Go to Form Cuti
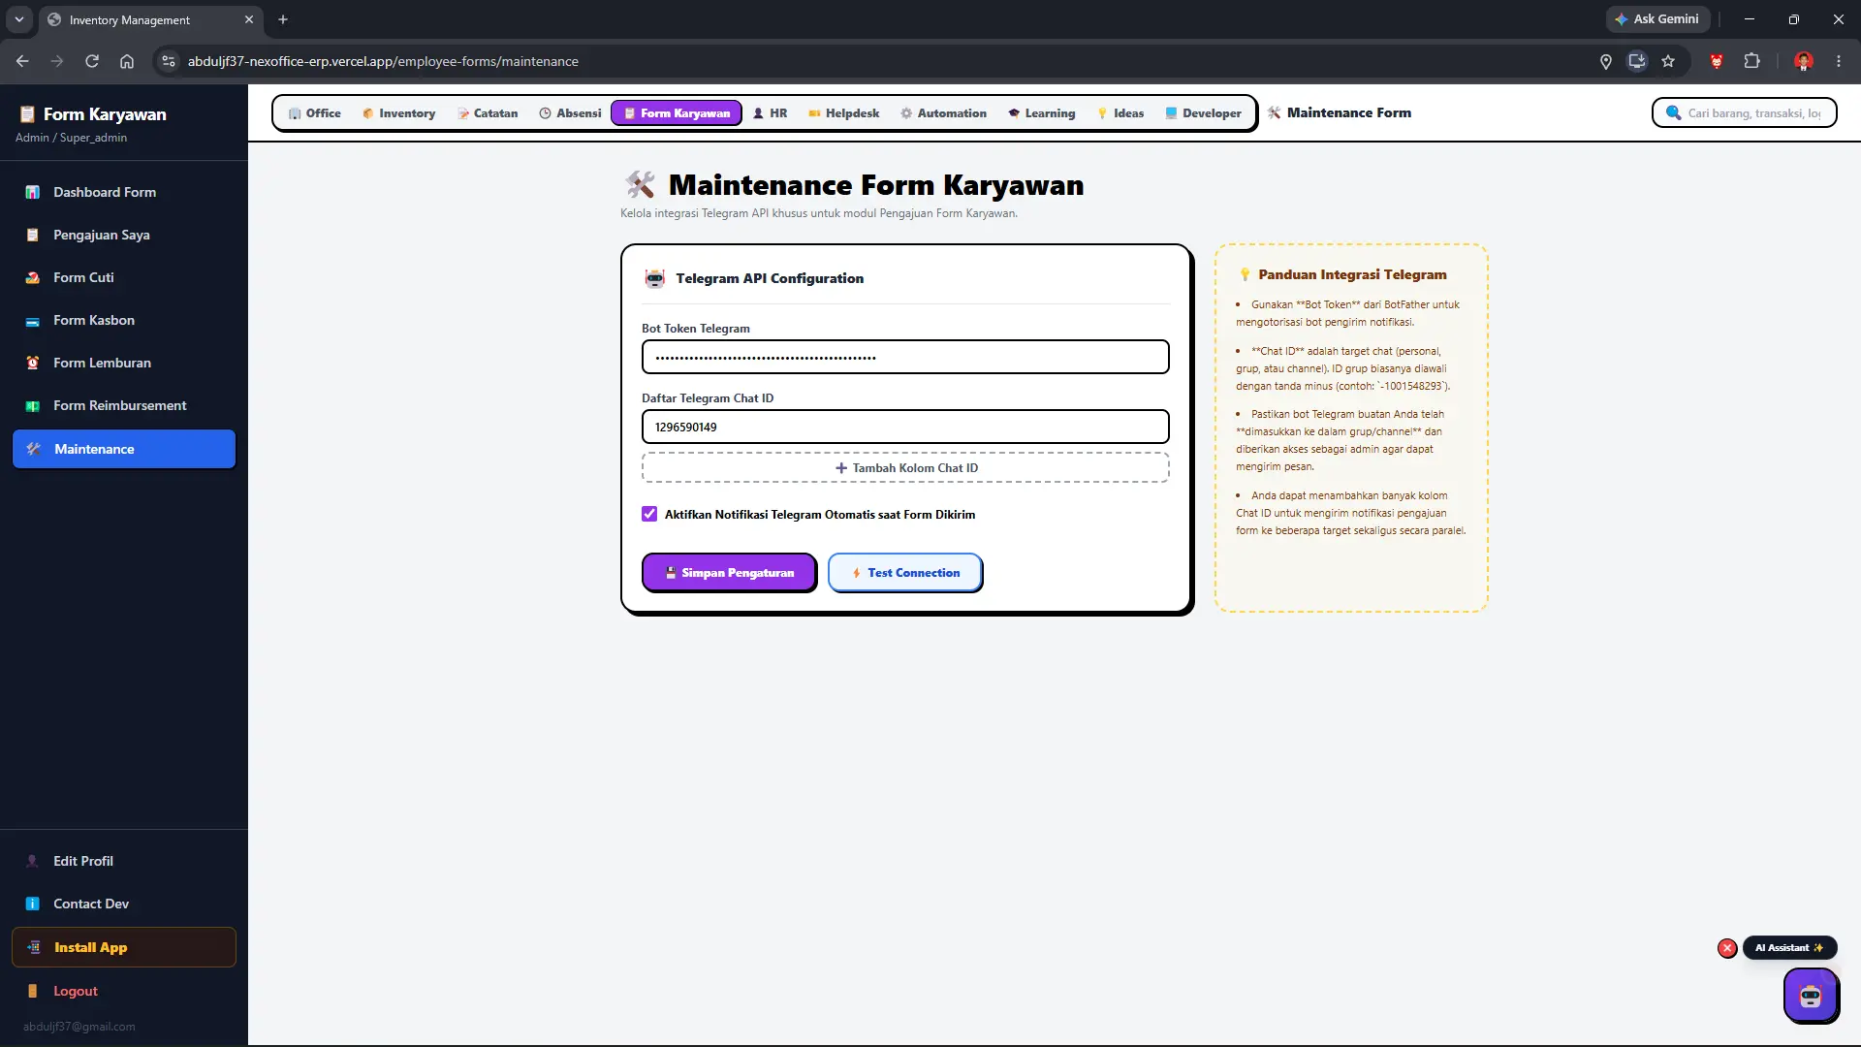 click(x=124, y=277)
